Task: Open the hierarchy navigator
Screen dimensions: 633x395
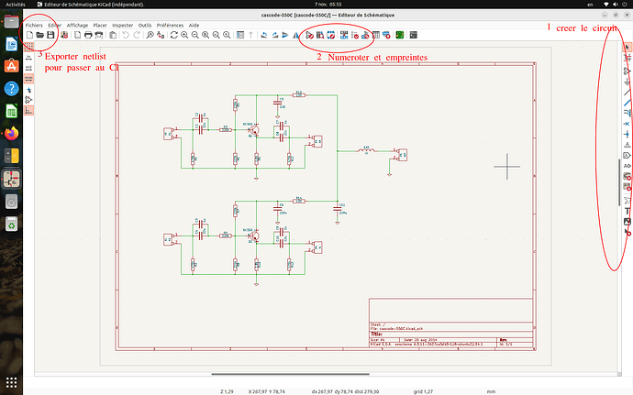Action: click(240, 35)
